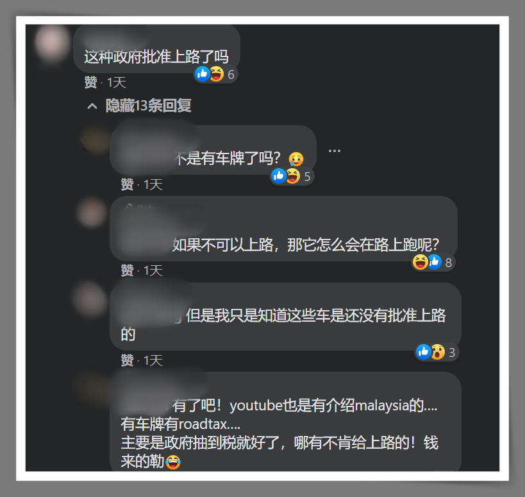Click 赞 under 不是有车牌了吗 reply

[127, 184]
